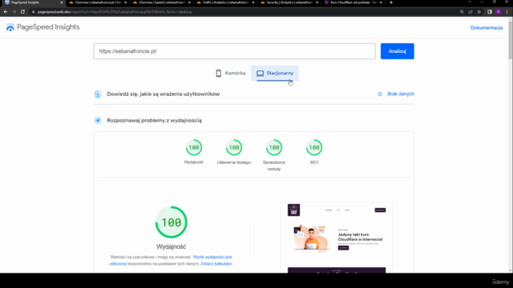Viewport: 513px width, 288px height.
Task: Click the Rozpoznawaj problemy z wydajnością heading
Action: 154,121
